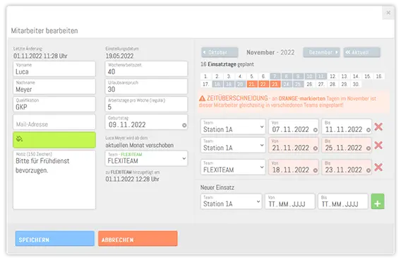Click the 01.11.2022 12:28 Uhr timestamp
Viewport: 401px width, 260px height.
click(x=132, y=179)
